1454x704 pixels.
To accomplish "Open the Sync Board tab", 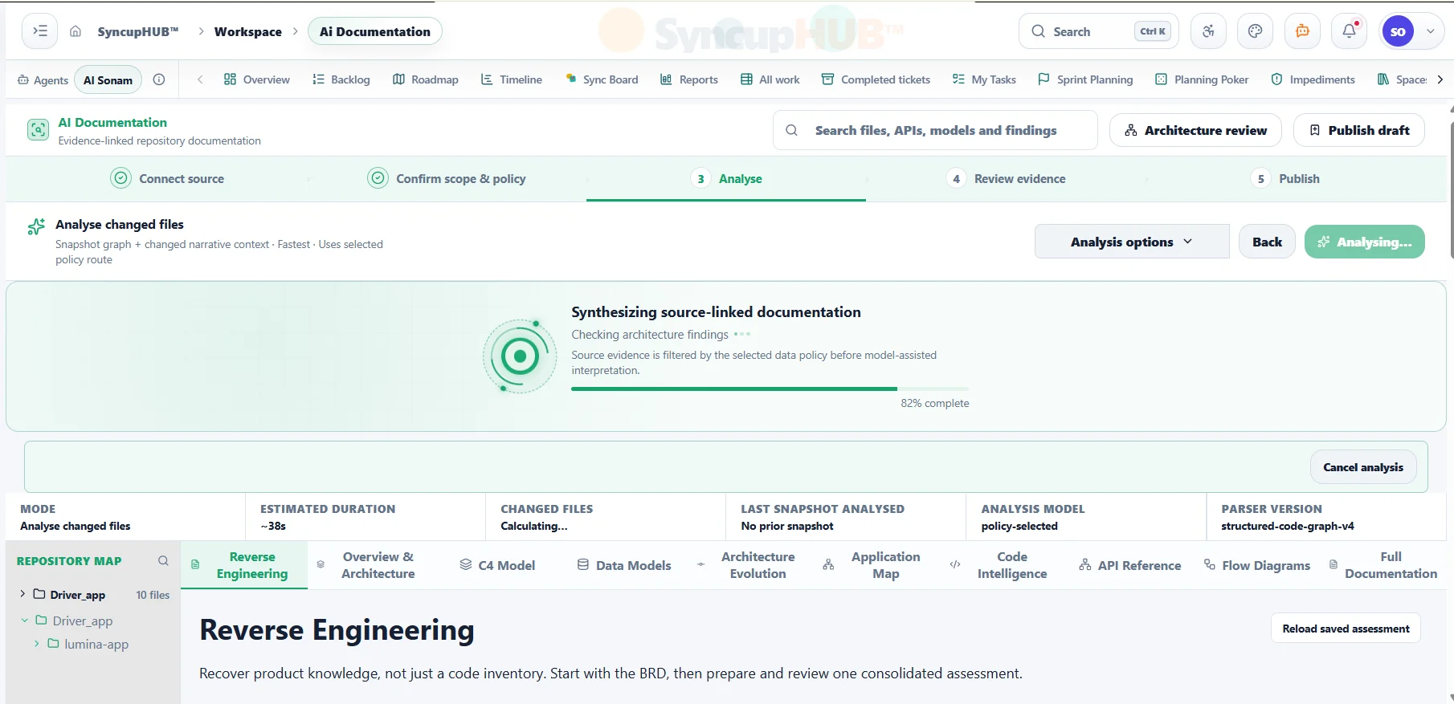I will 602,79.
